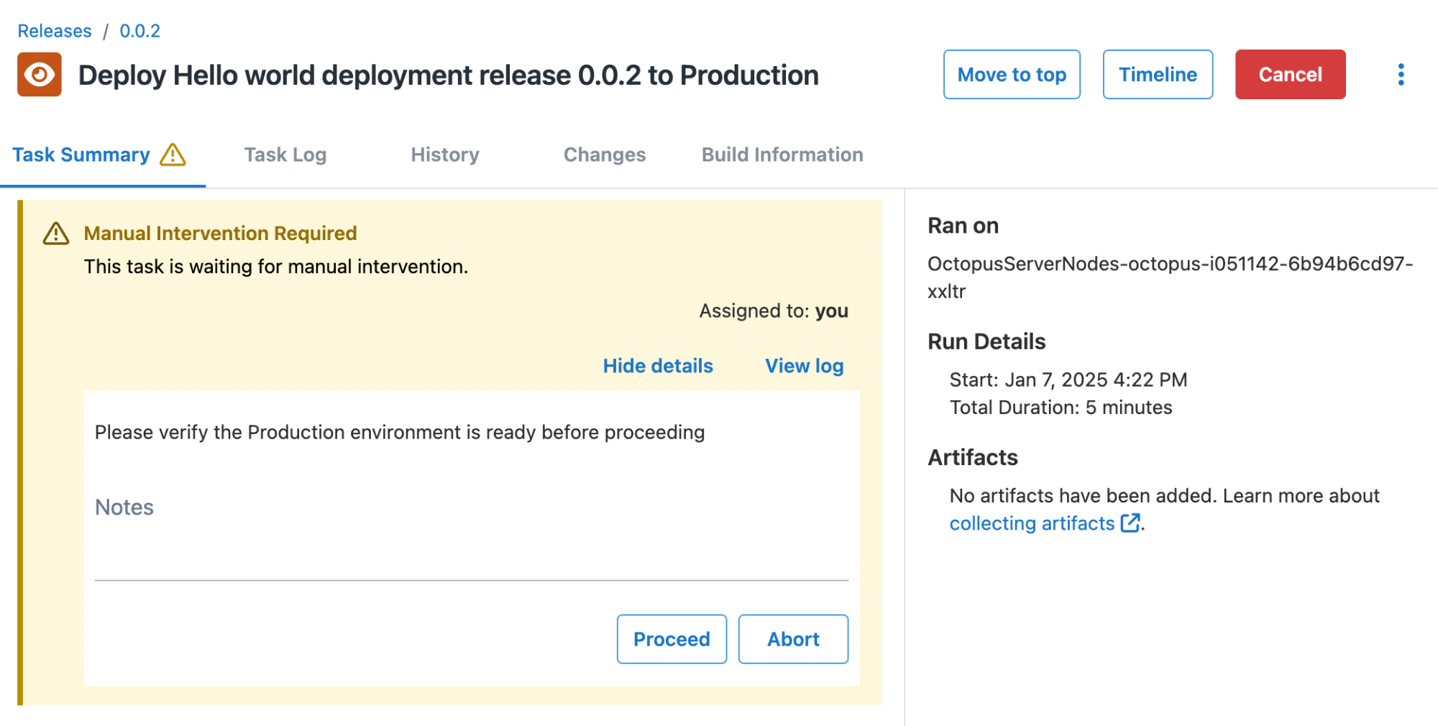Screen dimensions: 1438x726
Task: Select the Build Information tab
Action: click(x=782, y=155)
